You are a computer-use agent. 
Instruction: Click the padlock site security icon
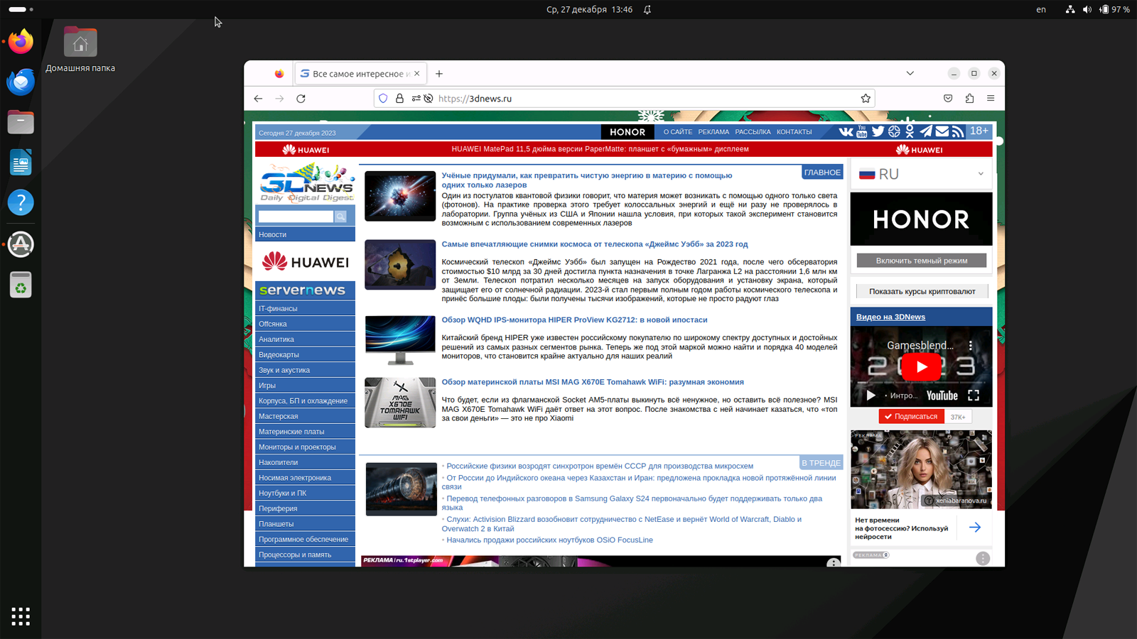pyautogui.click(x=399, y=99)
